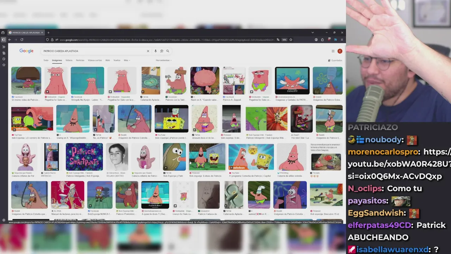Open the Patrick Smartpants thumbnail
Screen dimensions: 451x254
click(84, 157)
